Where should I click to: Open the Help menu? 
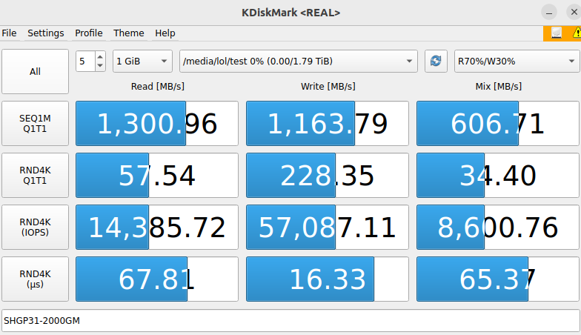[x=165, y=33]
